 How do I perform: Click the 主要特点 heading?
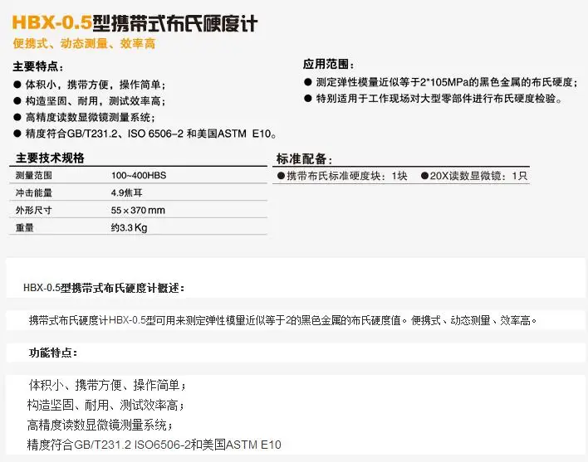(38, 66)
